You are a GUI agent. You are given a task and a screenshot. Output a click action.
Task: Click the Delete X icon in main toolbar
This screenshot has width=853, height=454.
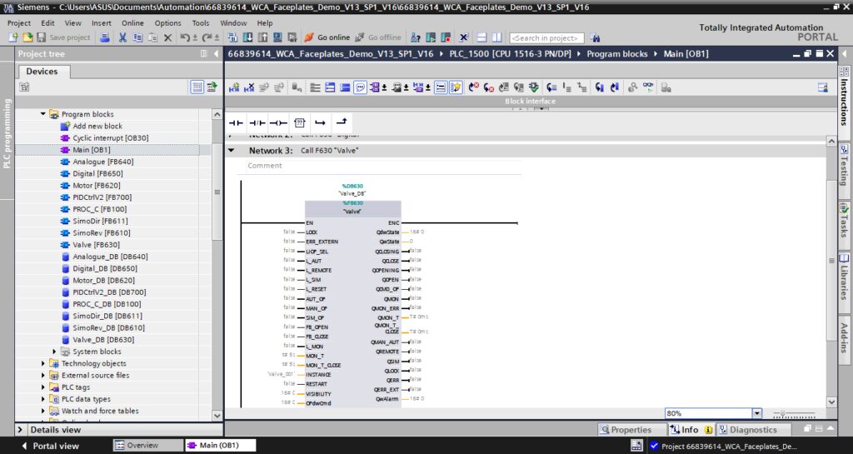(167, 37)
